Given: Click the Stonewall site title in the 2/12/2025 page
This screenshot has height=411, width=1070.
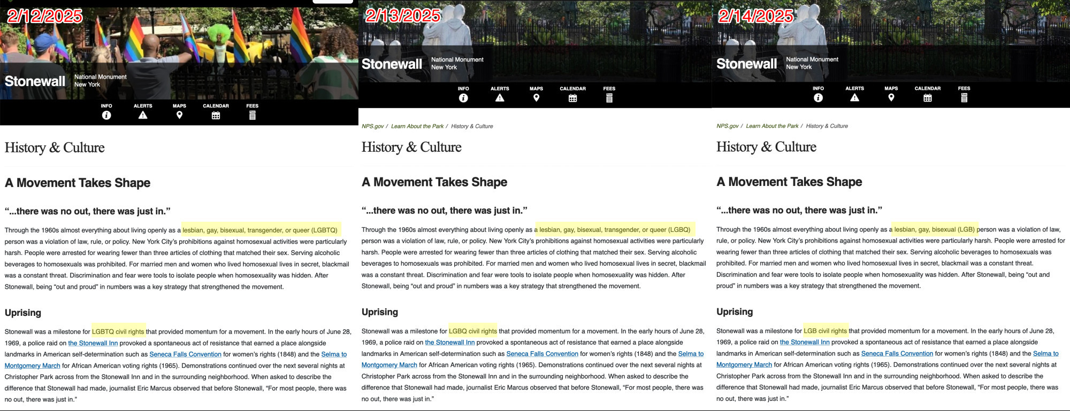Looking at the screenshot, I should click(35, 81).
